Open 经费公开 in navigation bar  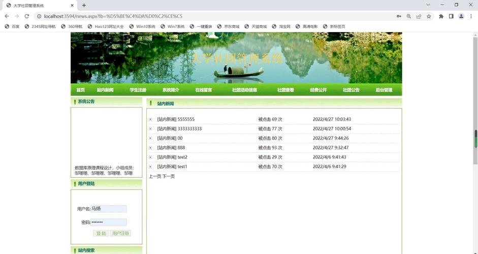click(x=318, y=90)
